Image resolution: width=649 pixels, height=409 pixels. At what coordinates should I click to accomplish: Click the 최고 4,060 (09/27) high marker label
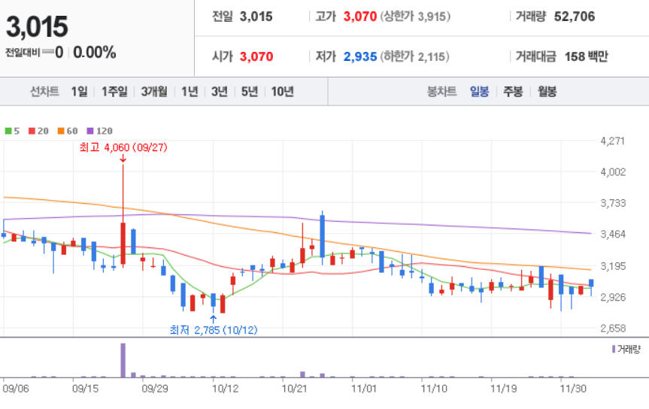[123, 147]
